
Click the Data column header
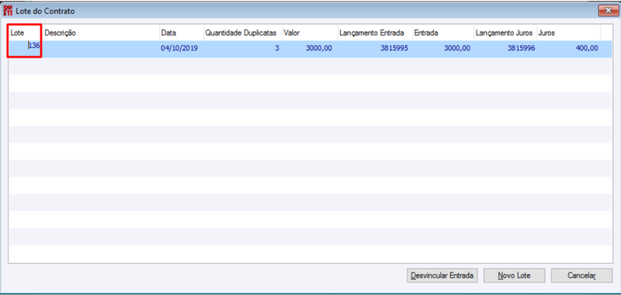[182, 33]
